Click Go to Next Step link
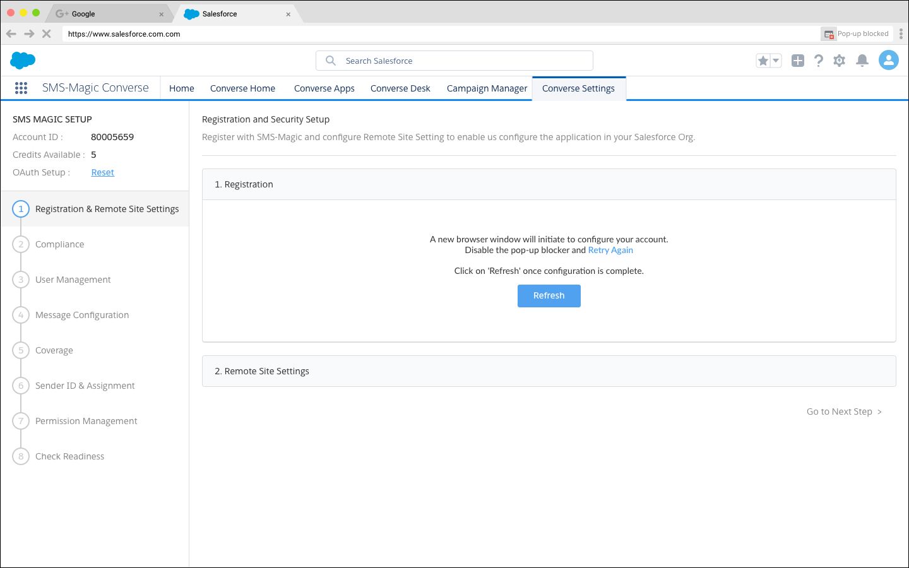909x568 pixels. pyautogui.click(x=845, y=411)
